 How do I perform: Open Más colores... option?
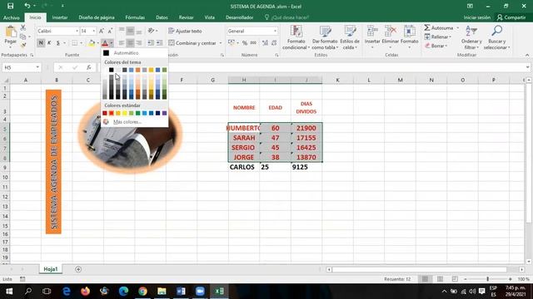134,122
